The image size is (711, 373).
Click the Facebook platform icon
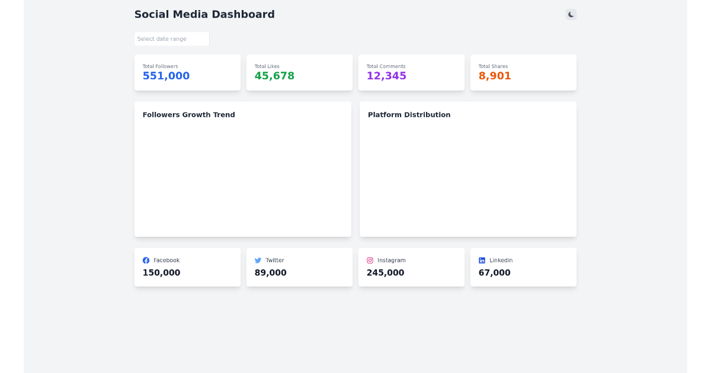tap(146, 260)
